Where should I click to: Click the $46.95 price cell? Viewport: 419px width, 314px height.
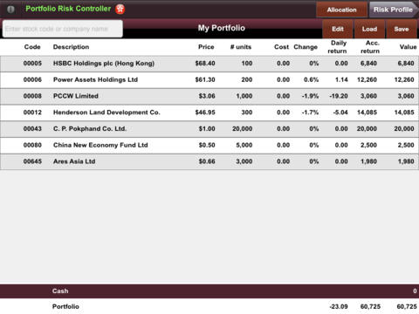(x=205, y=113)
